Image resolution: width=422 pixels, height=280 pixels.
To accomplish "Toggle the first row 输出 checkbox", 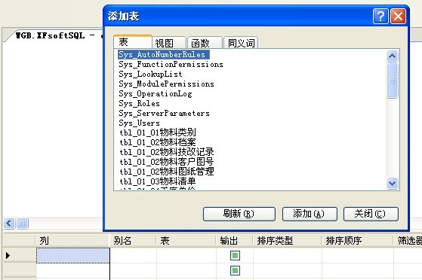I will [235, 255].
